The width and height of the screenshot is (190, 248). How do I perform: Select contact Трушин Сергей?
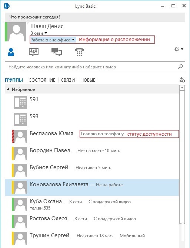92,238
